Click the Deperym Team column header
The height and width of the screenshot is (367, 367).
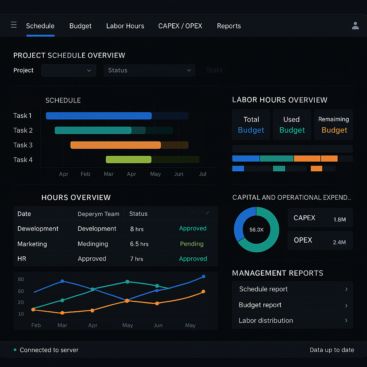pos(98,214)
